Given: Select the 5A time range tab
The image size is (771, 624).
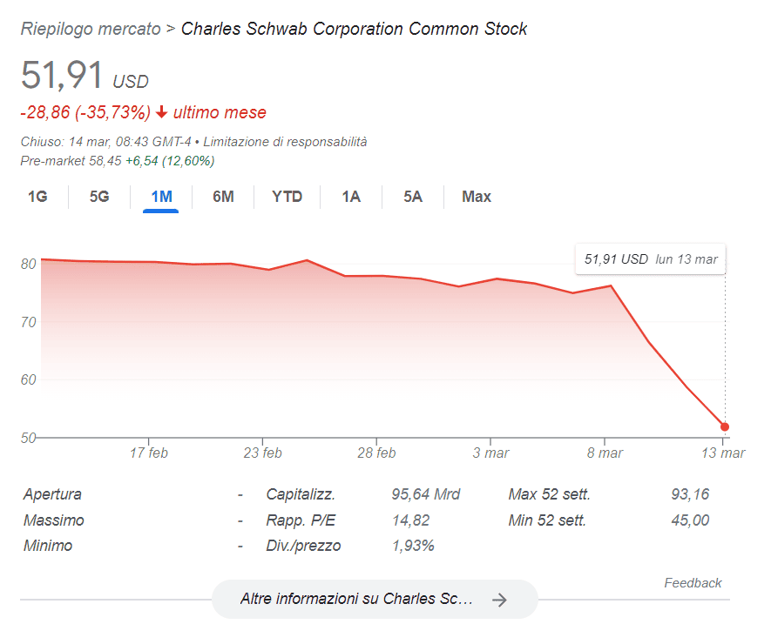Looking at the screenshot, I should (412, 197).
